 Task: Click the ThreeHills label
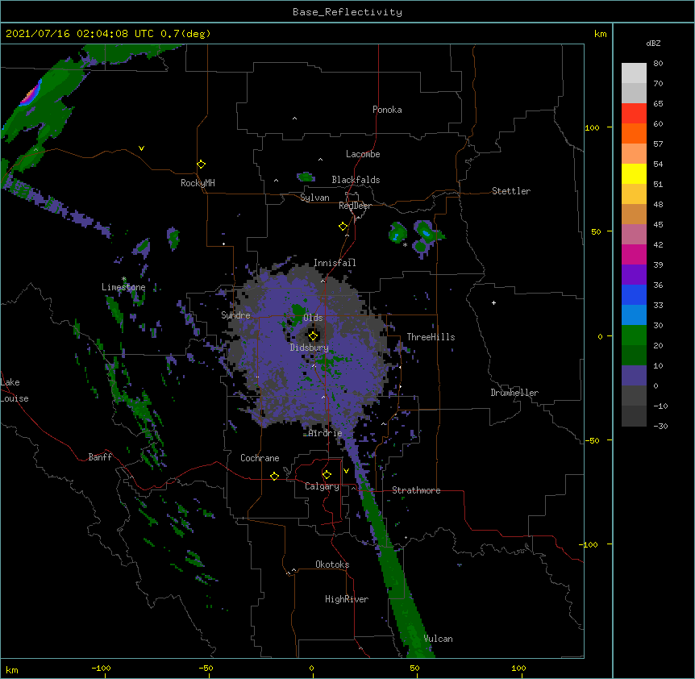431,337
